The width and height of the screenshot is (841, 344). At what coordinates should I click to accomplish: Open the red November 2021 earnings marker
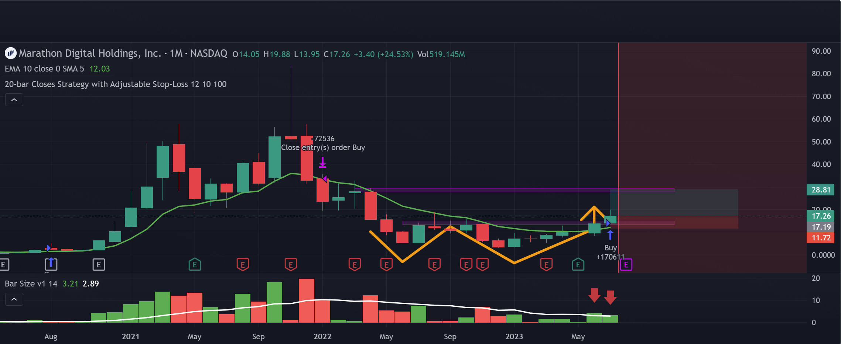tap(291, 264)
